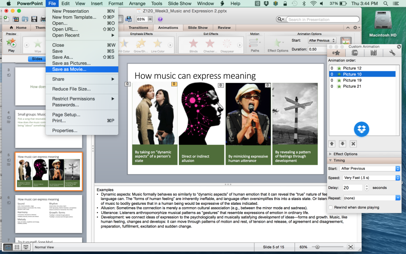Click the zoom slider knob
This screenshot has height=254, width=406.
(x=318, y=247)
